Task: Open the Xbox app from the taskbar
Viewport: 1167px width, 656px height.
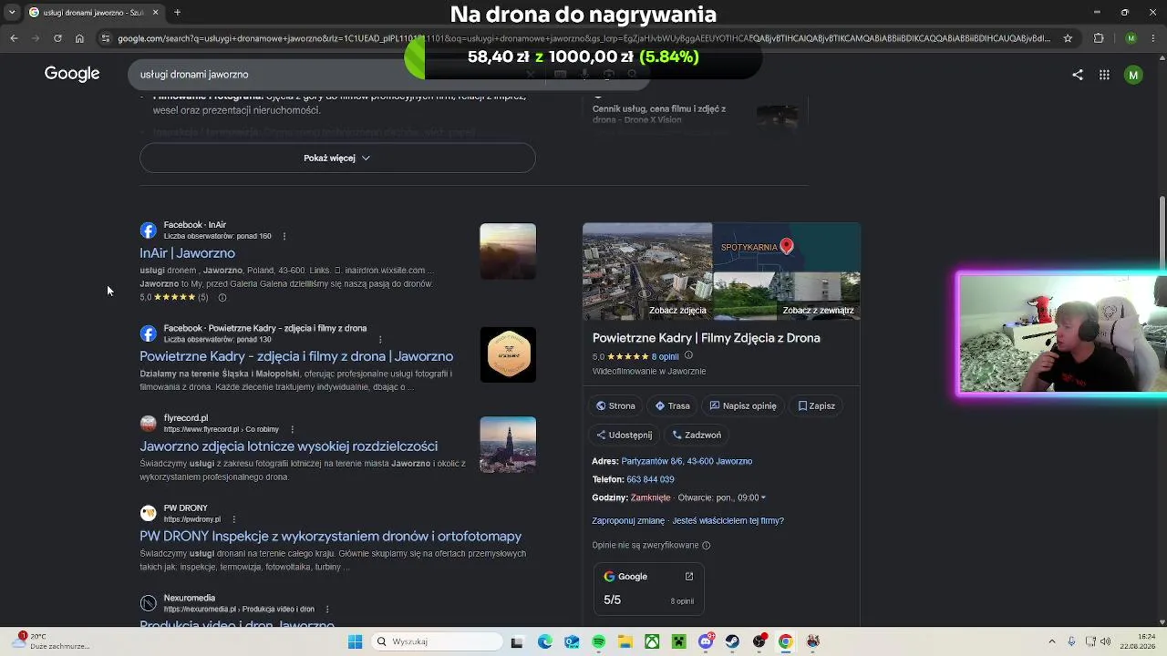Action: pyautogui.click(x=652, y=641)
